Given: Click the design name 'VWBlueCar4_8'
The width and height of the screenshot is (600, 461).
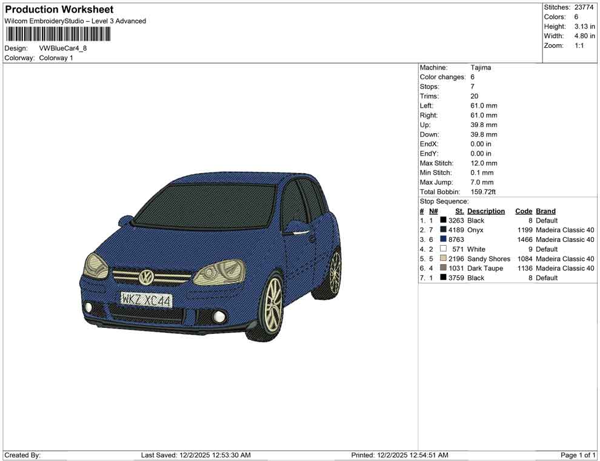Looking at the screenshot, I should pos(63,48).
